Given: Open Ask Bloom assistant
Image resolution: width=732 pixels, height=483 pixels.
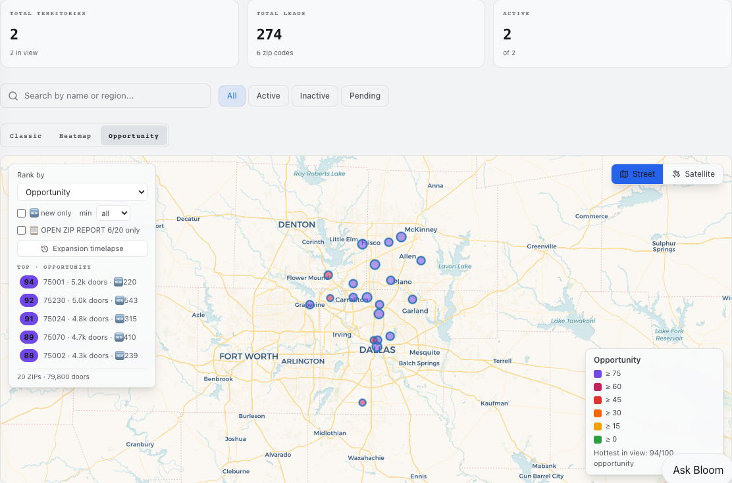Looking at the screenshot, I should click(698, 470).
